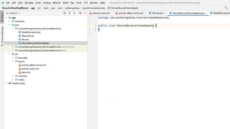The height and width of the screenshot is (129, 230).
Task: Click the Expand All icon
Action: 69,13
